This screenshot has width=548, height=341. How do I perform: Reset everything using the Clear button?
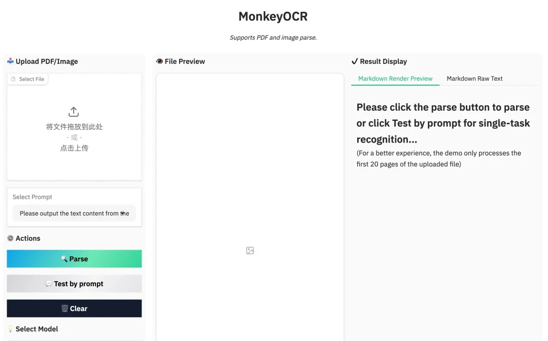(x=74, y=308)
